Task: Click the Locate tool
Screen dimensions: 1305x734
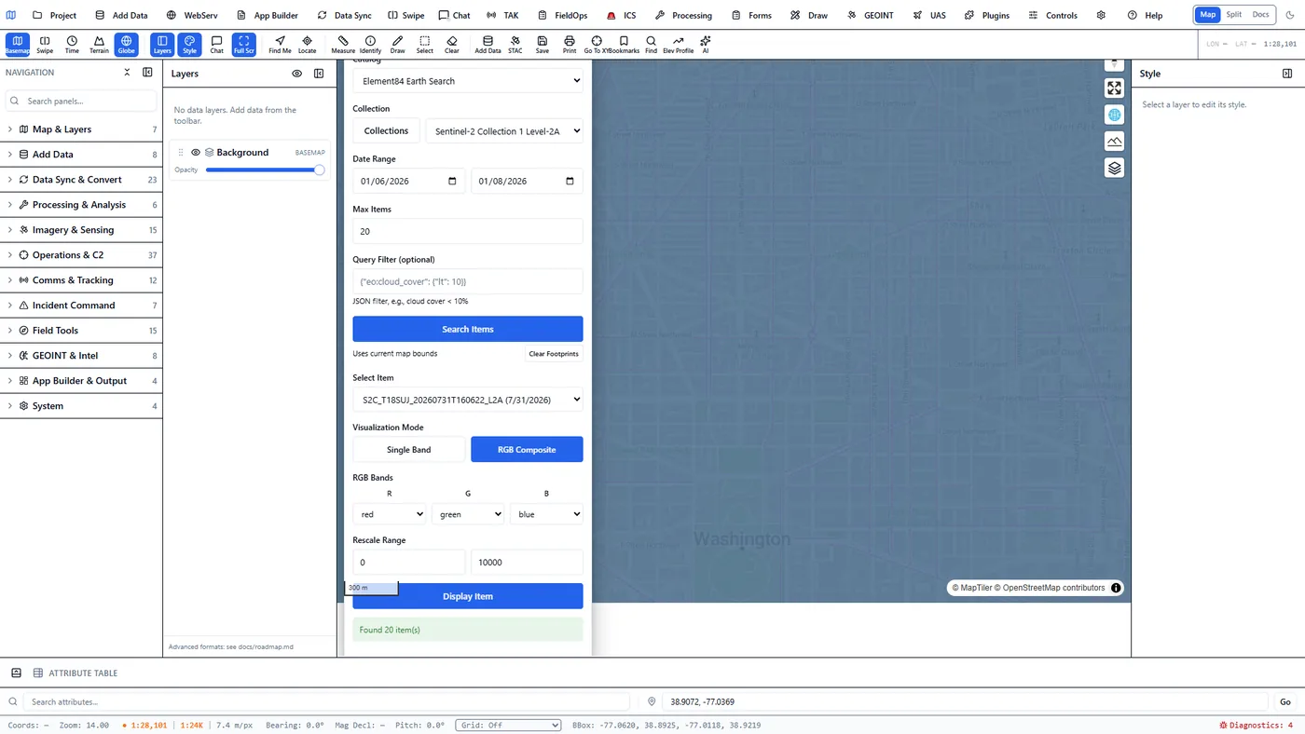Action: pyautogui.click(x=307, y=44)
